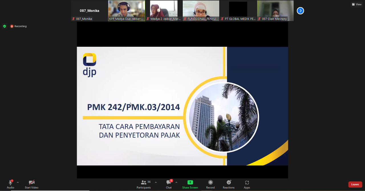The width and height of the screenshot is (365, 191).
Task: Start recording with Record button
Action: coord(210,184)
